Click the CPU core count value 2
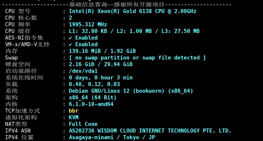Screen dimensions: 263x141 click(x=70, y=18)
